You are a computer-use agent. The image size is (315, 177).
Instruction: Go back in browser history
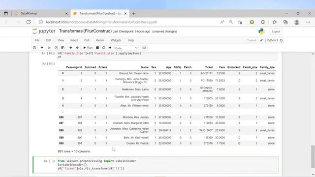pyautogui.click(x=7, y=22)
